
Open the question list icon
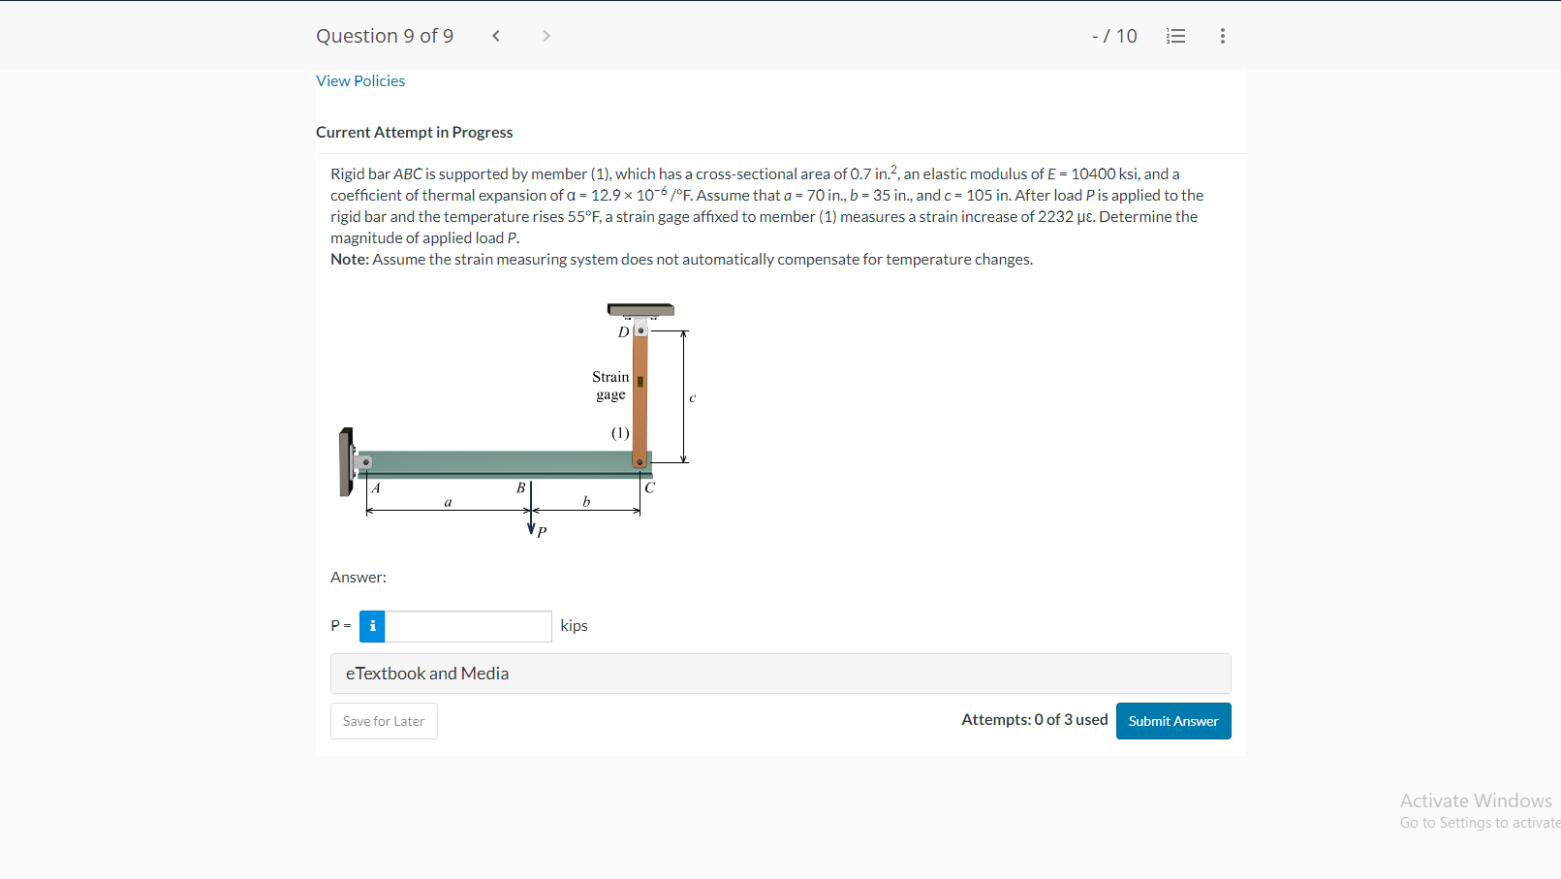1175,36
